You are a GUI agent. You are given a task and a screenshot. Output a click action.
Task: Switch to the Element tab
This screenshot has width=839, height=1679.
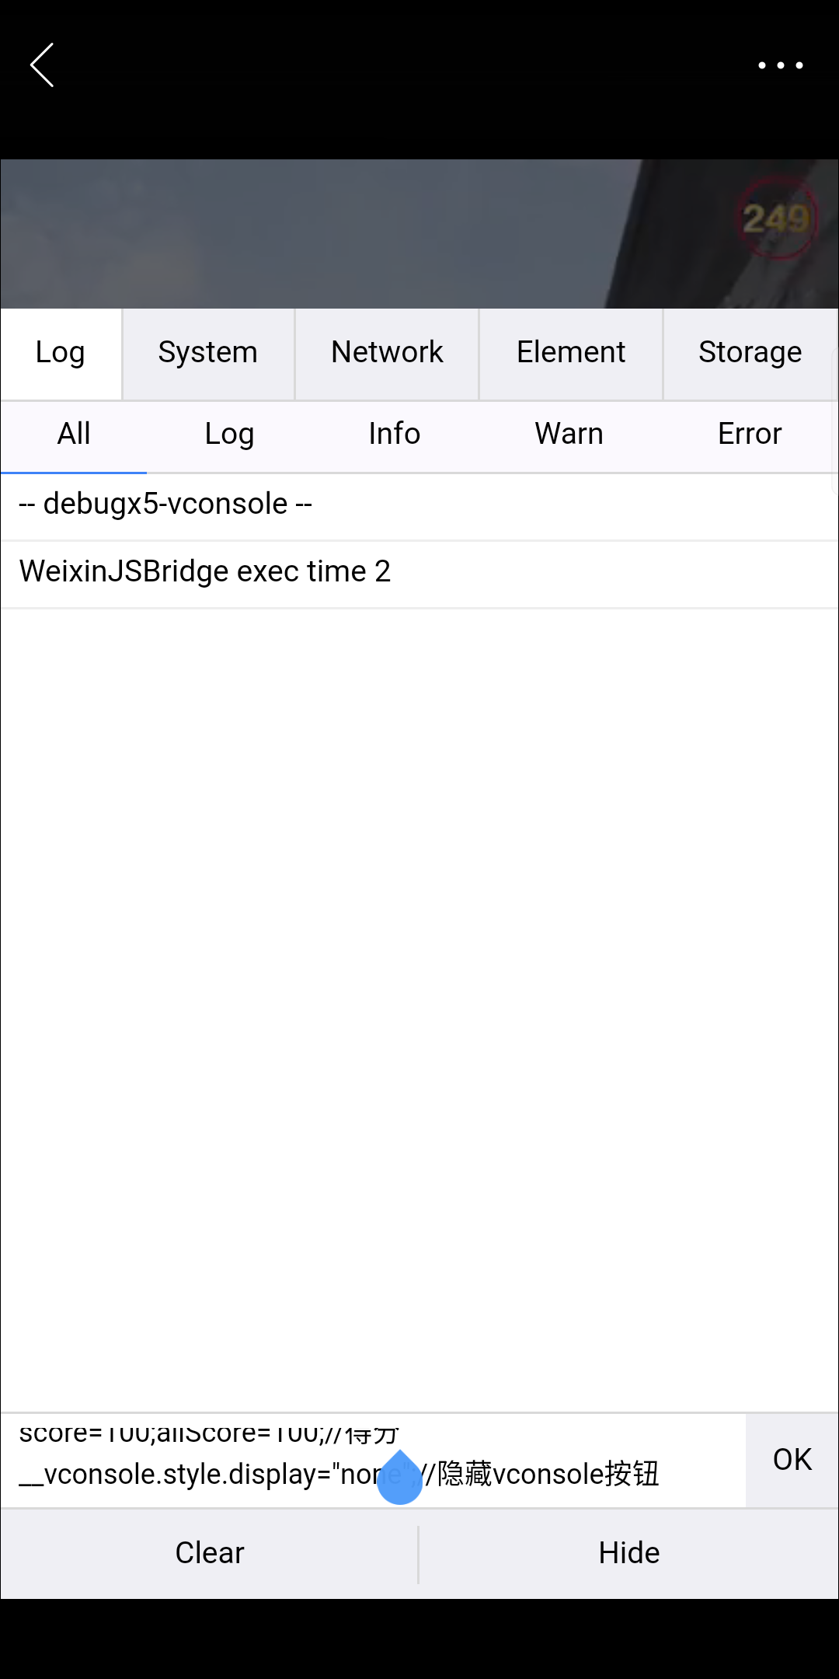[571, 353]
